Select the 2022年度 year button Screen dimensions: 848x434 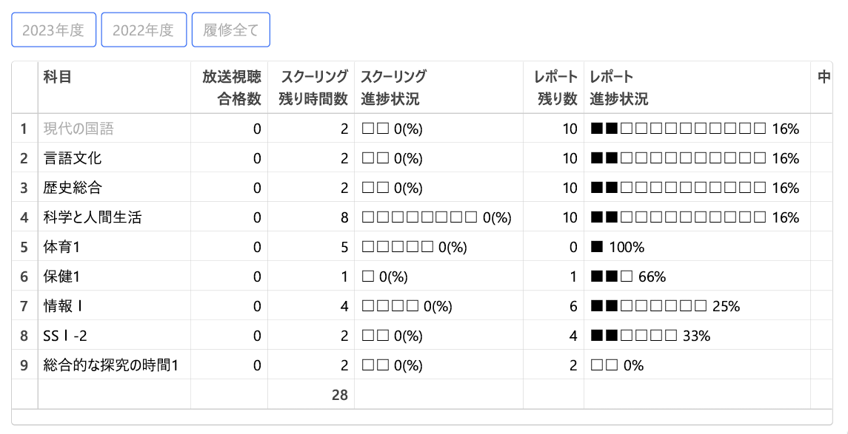pyautogui.click(x=144, y=30)
